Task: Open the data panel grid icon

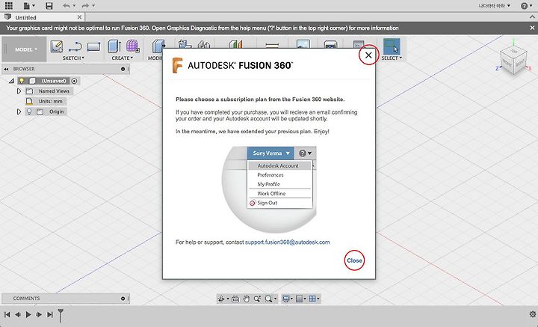Action: 8,5
